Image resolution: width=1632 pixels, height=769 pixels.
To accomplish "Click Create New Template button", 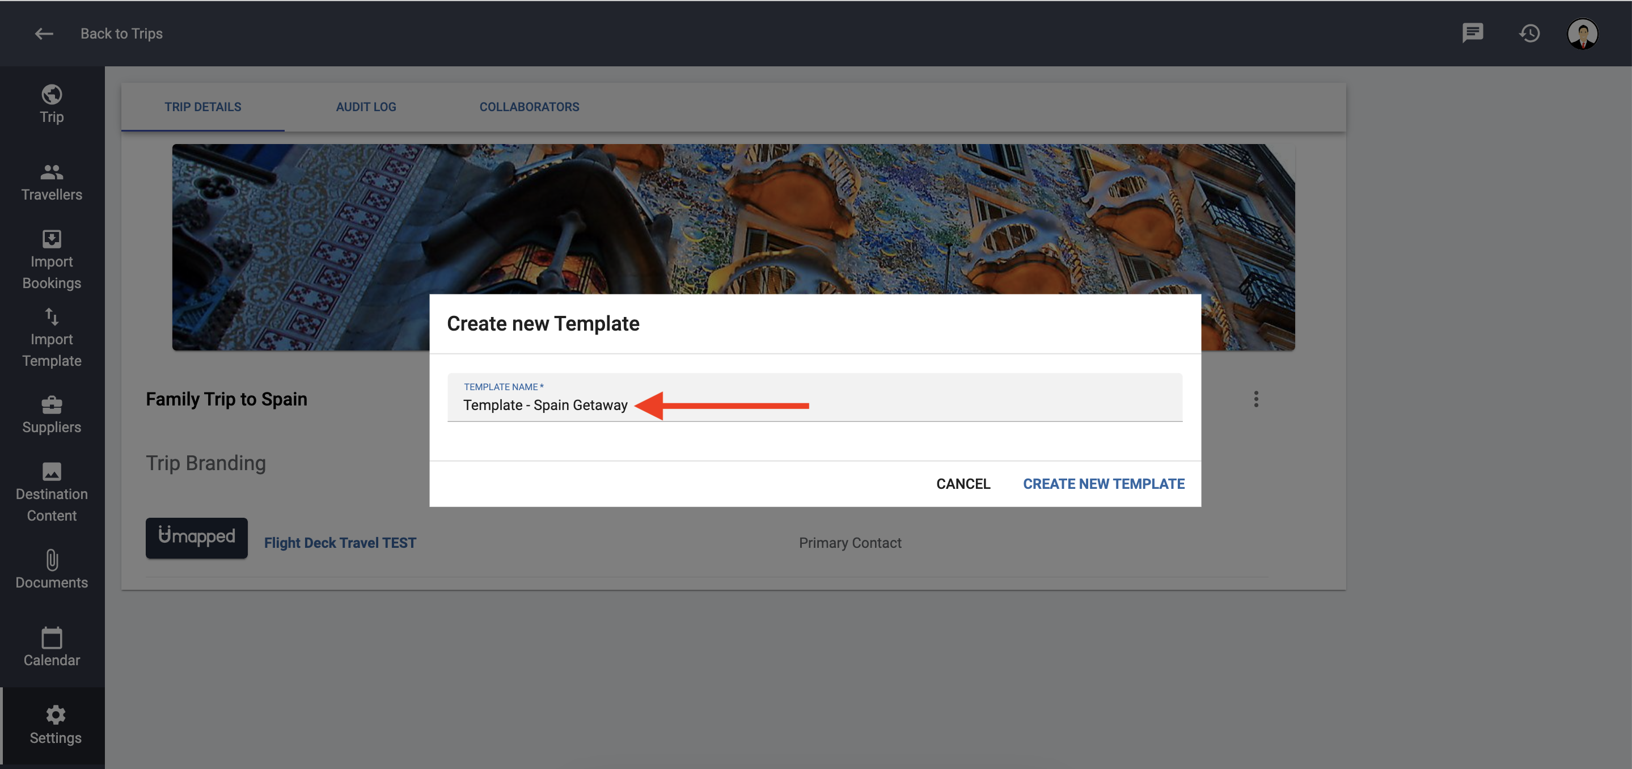I will (1103, 484).
